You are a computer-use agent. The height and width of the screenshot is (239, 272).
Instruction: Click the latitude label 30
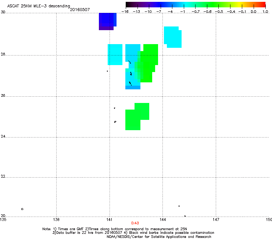[3, 12]
